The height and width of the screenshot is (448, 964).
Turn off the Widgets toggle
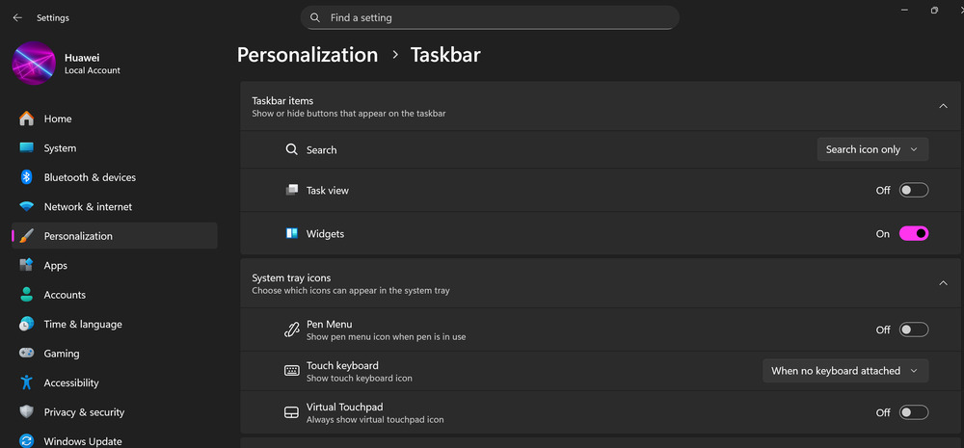tap(914, 234)
